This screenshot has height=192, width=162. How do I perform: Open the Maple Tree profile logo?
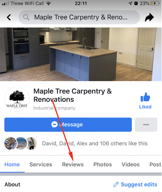(x=17, y=99)
